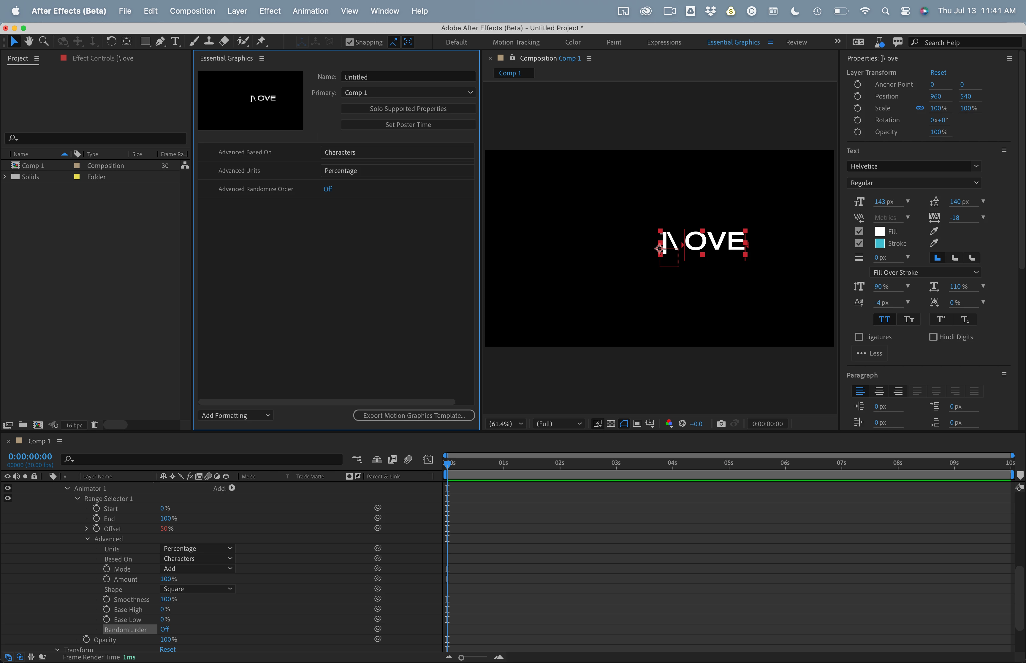The width and height of the screenshot is (1026, 663).
Task: Open the Helvetica font family dropdown
Action: click(913, 166)
